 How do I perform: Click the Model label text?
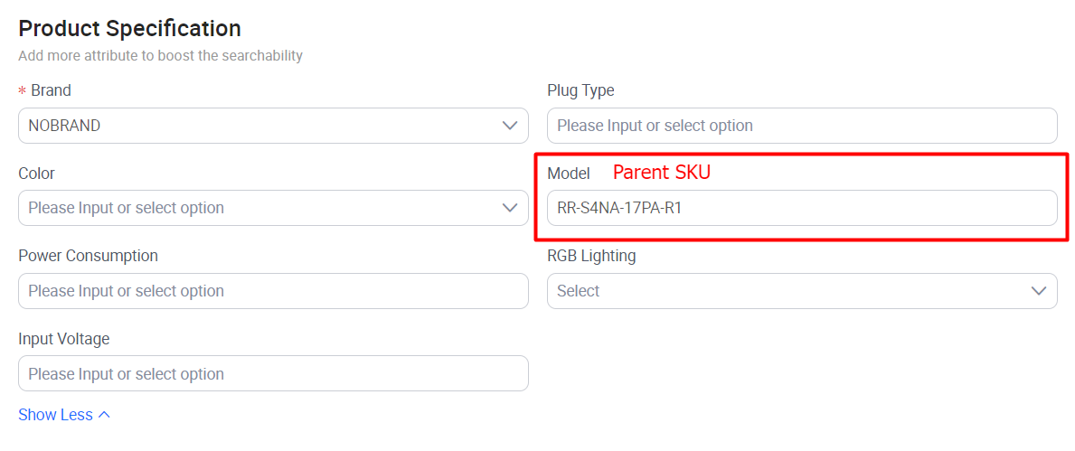pos(568,174)
